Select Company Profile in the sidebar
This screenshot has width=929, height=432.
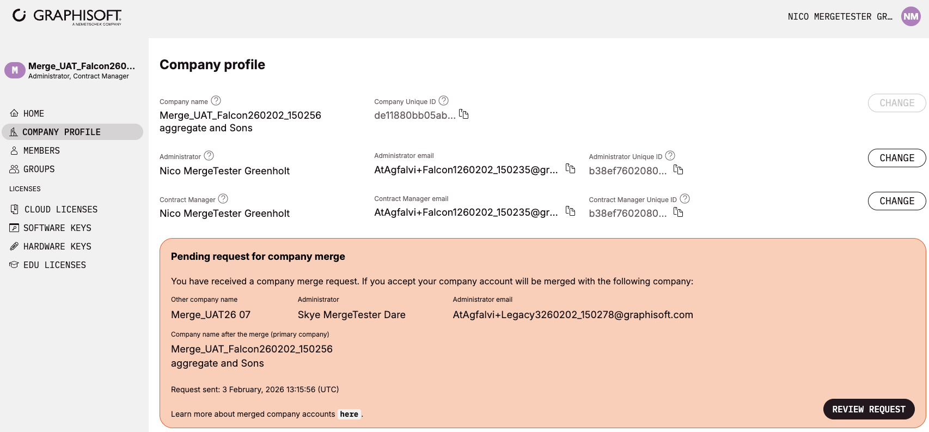(x=72, y=132)
